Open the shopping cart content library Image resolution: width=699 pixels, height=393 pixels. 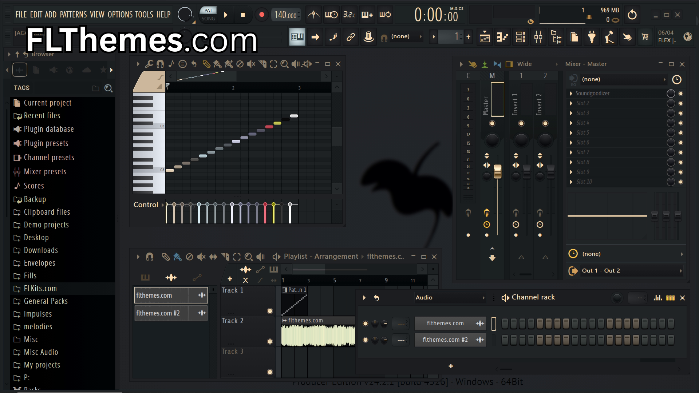645,37
